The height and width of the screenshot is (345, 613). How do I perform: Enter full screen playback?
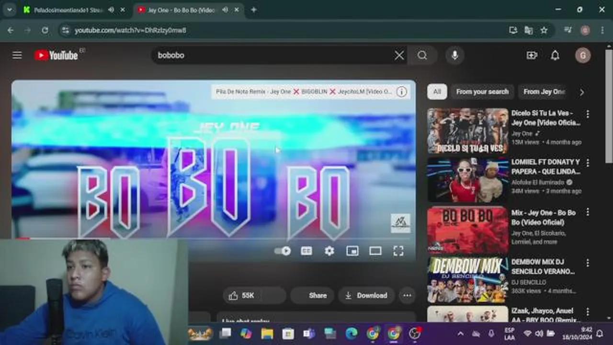coord(398,251)
